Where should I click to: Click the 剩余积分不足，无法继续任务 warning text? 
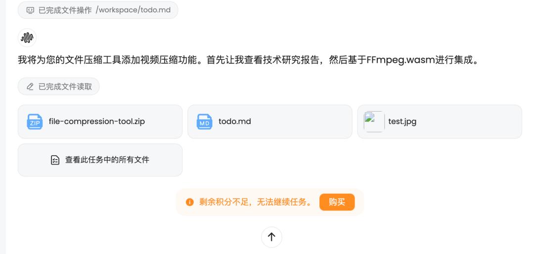255,202
